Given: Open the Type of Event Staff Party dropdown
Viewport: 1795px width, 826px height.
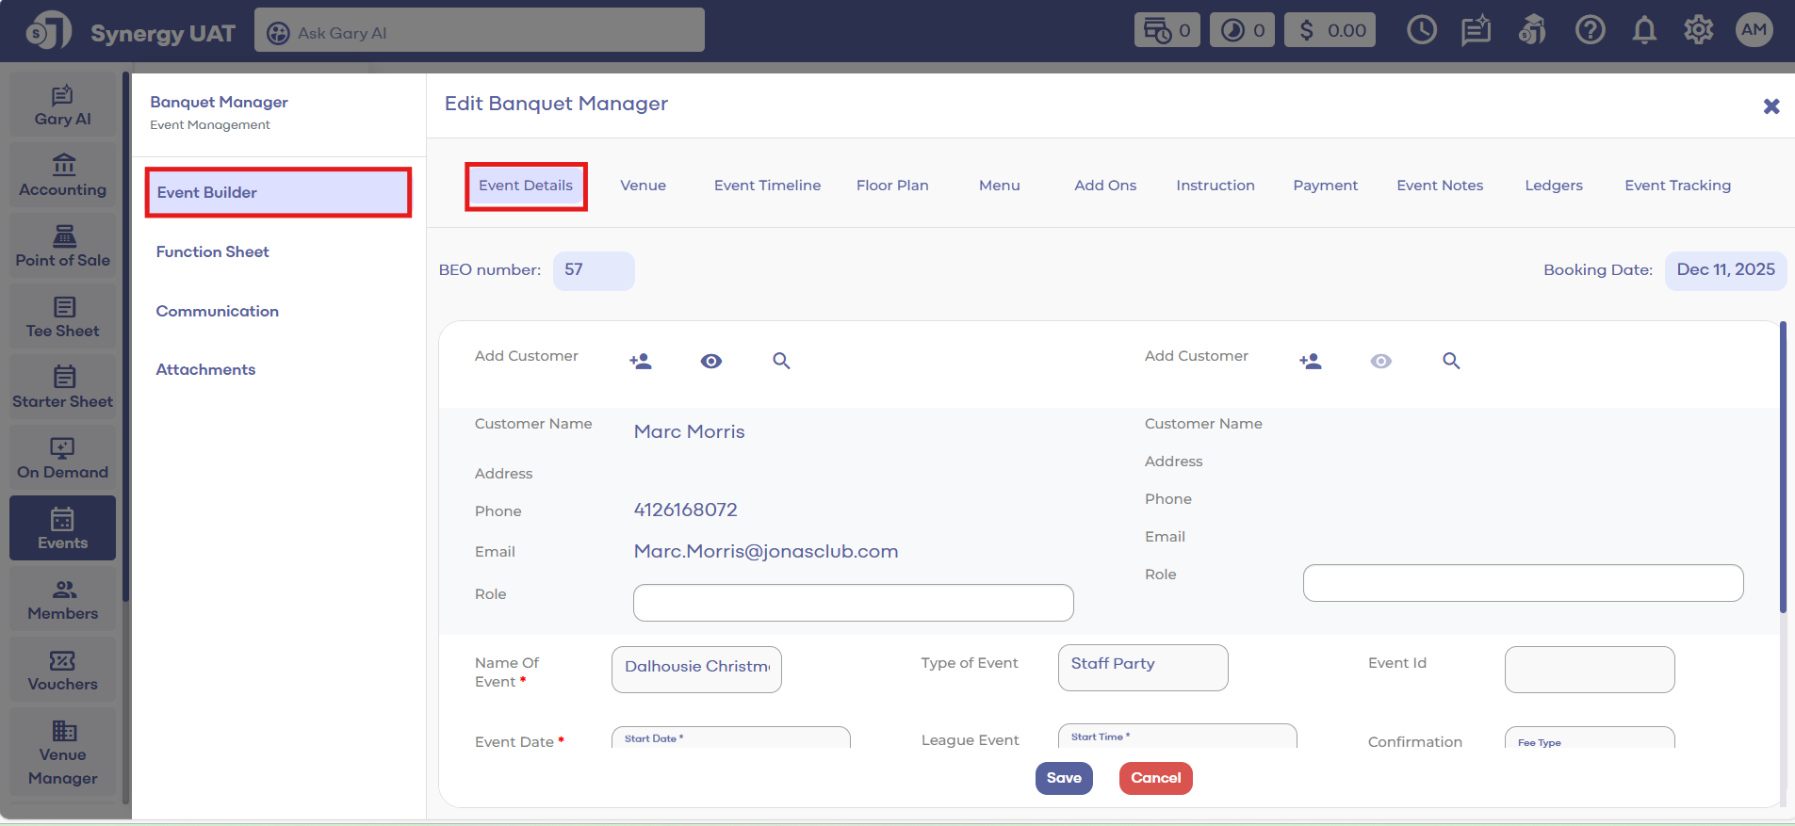Looking at the screenshot, I should 1142,668.
